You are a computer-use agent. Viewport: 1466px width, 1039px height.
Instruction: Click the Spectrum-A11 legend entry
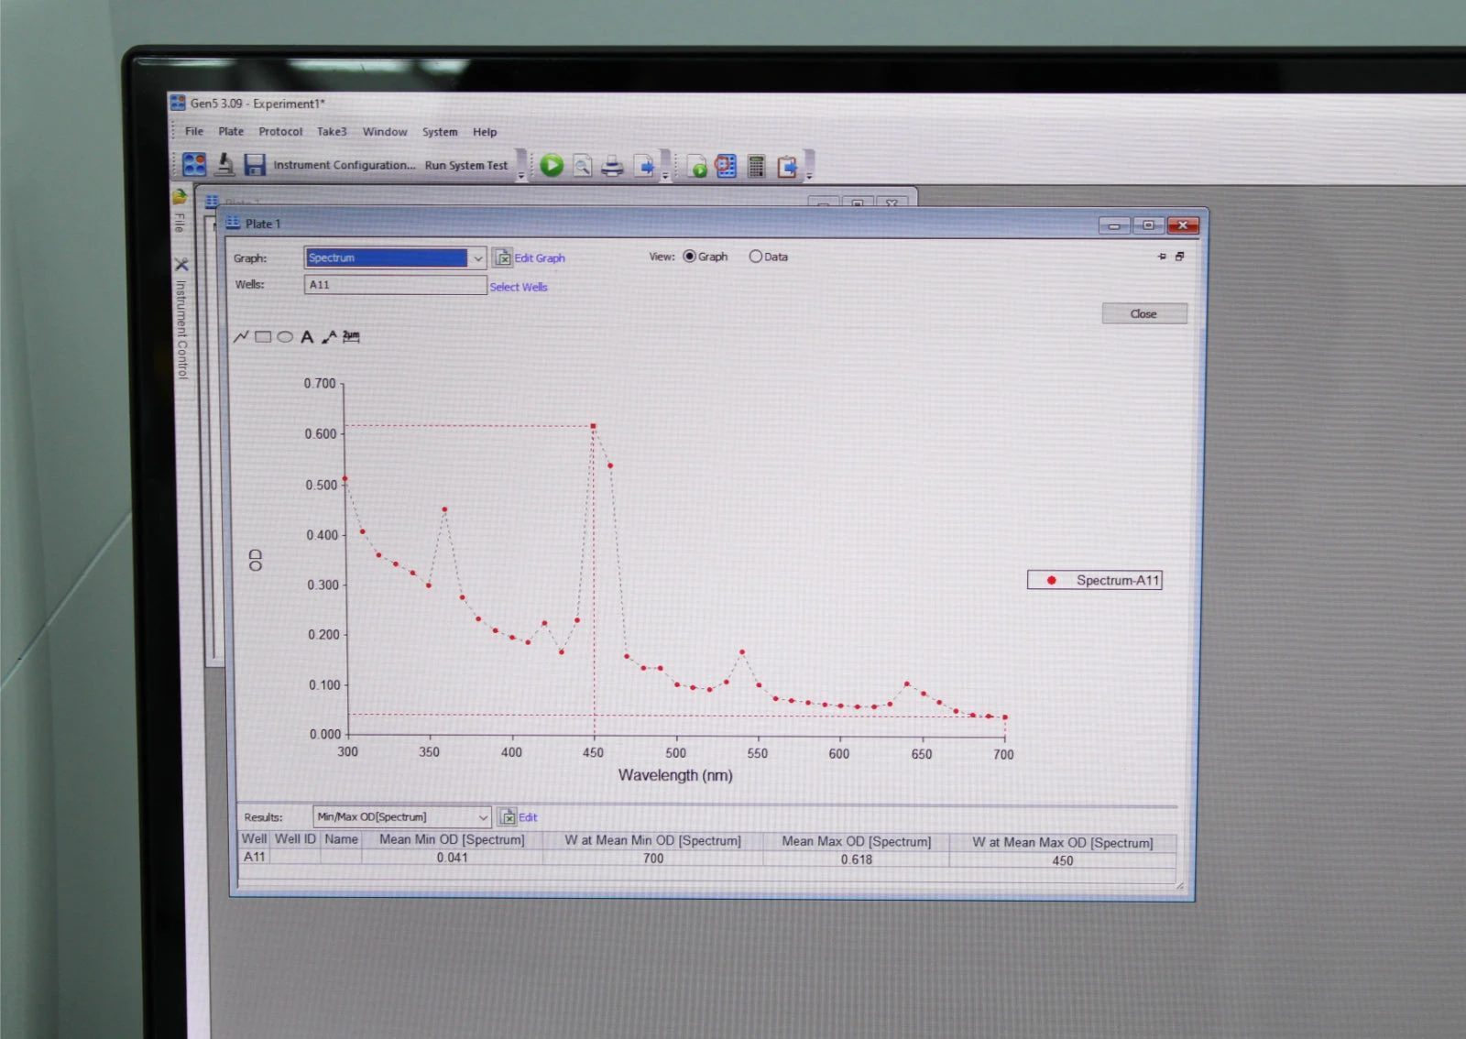(x=1095, y=580)
